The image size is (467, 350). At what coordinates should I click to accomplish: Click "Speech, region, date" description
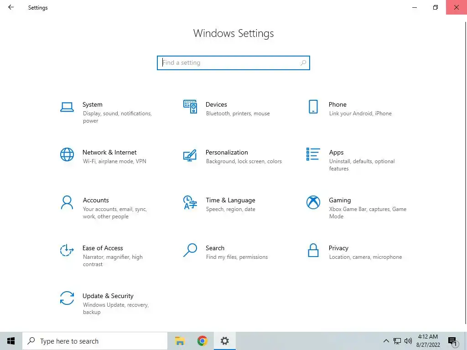pos(230,209)
